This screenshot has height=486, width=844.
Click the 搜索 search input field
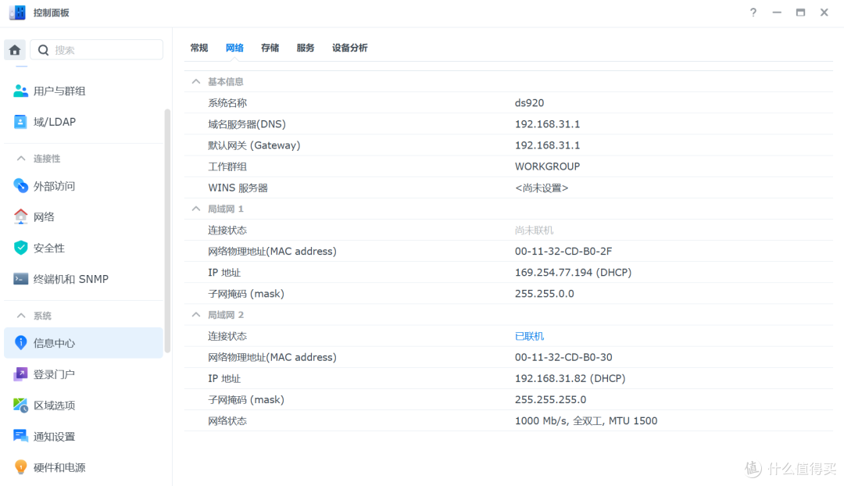click(x=97, y=49)
